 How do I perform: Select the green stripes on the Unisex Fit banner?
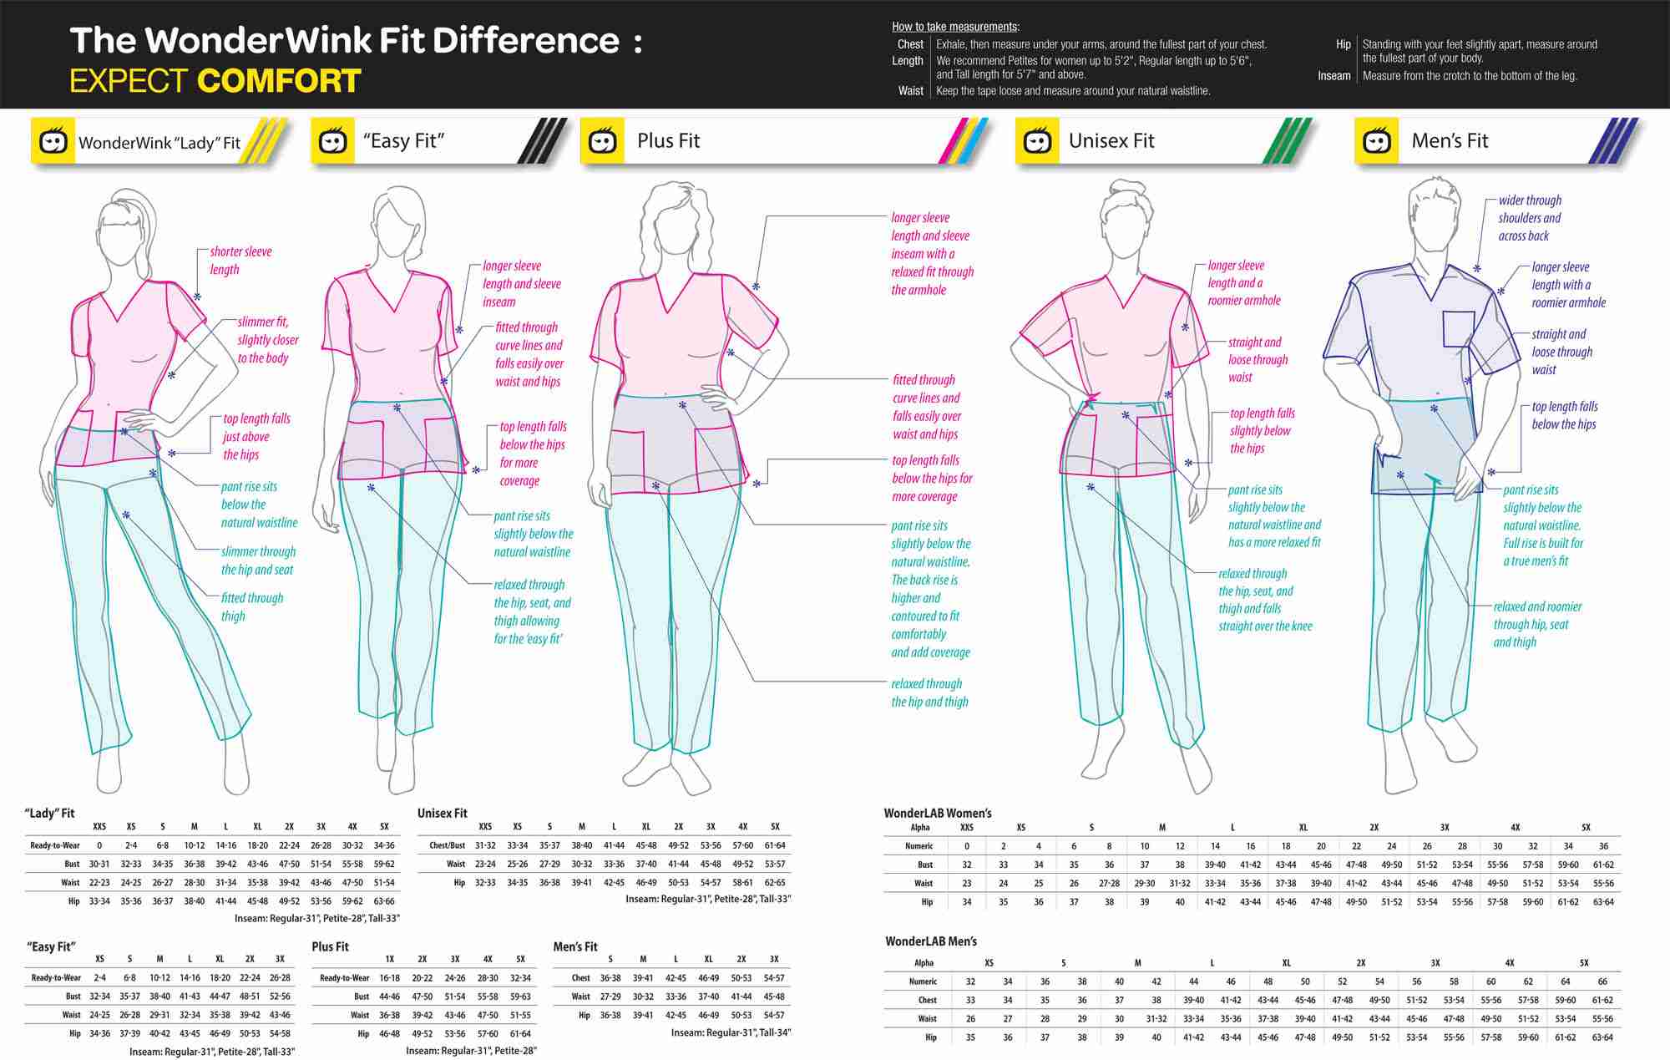1287,140
